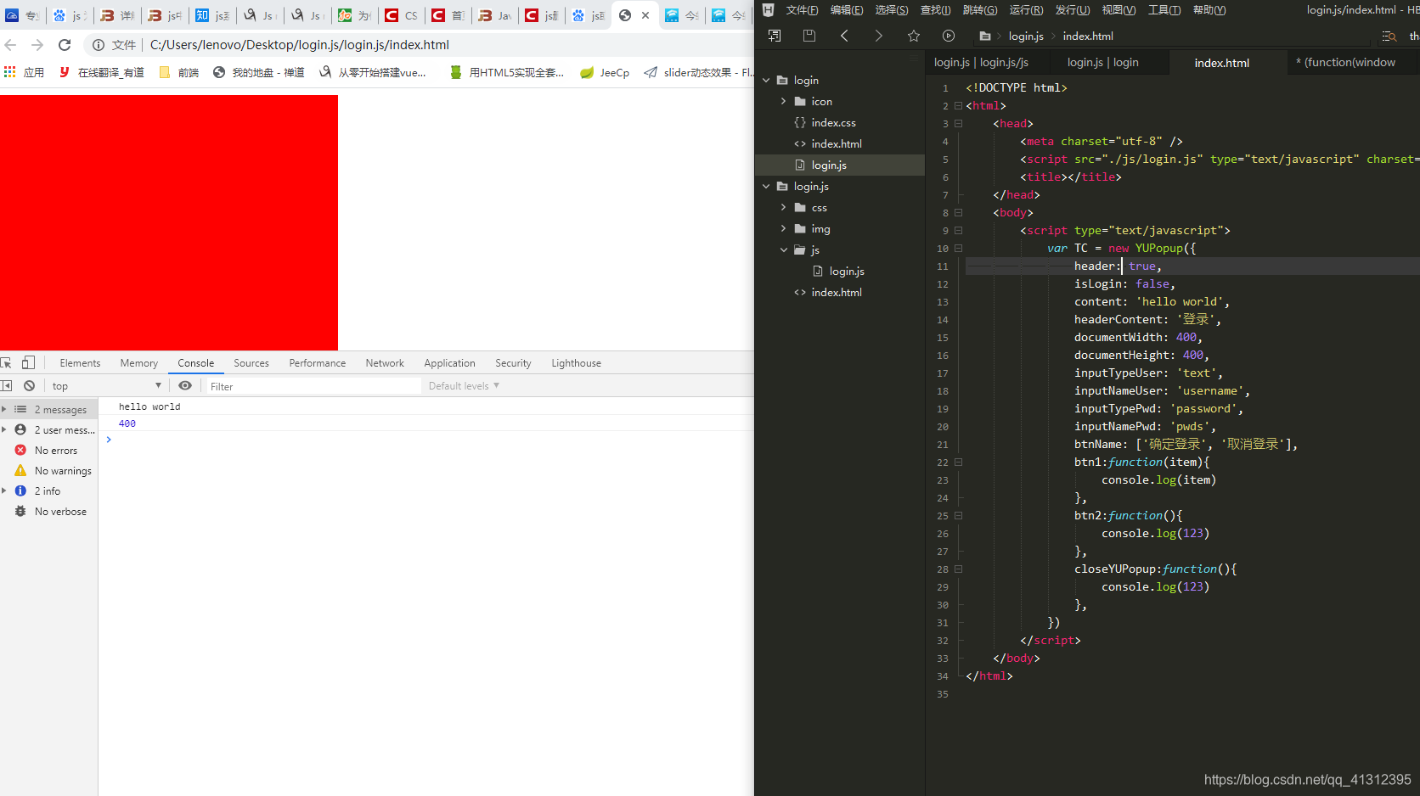The width and height of the screenshot is (1420, 796).
Task: Click the Chrome back arrow
Action: pyautogui.click(x=11, y=45)
